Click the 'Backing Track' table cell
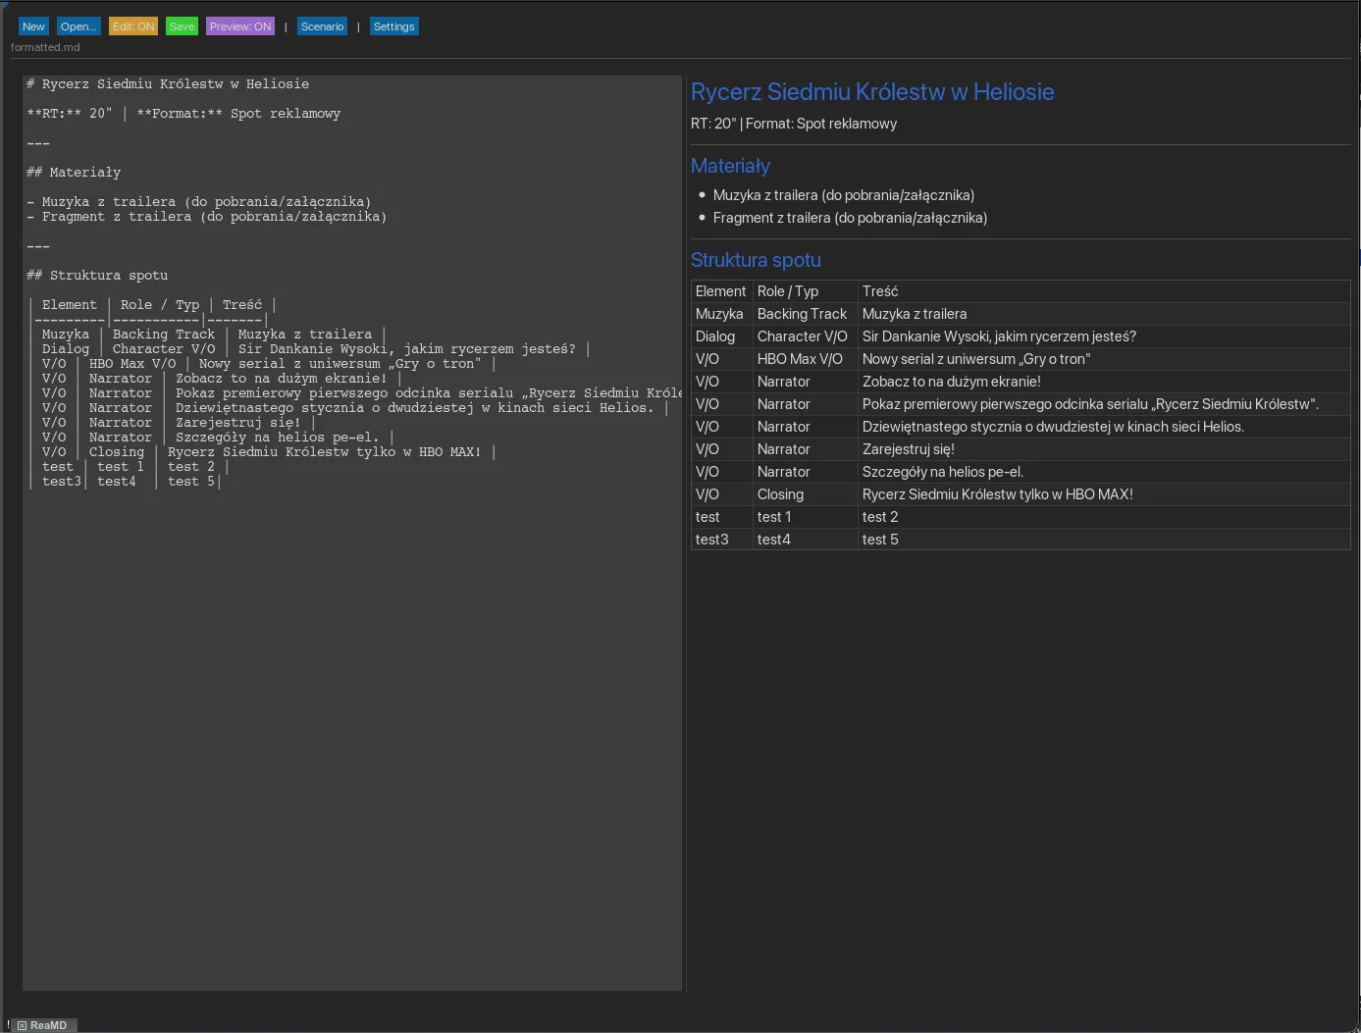1361x1033 pixels. (x=806, y=314)
